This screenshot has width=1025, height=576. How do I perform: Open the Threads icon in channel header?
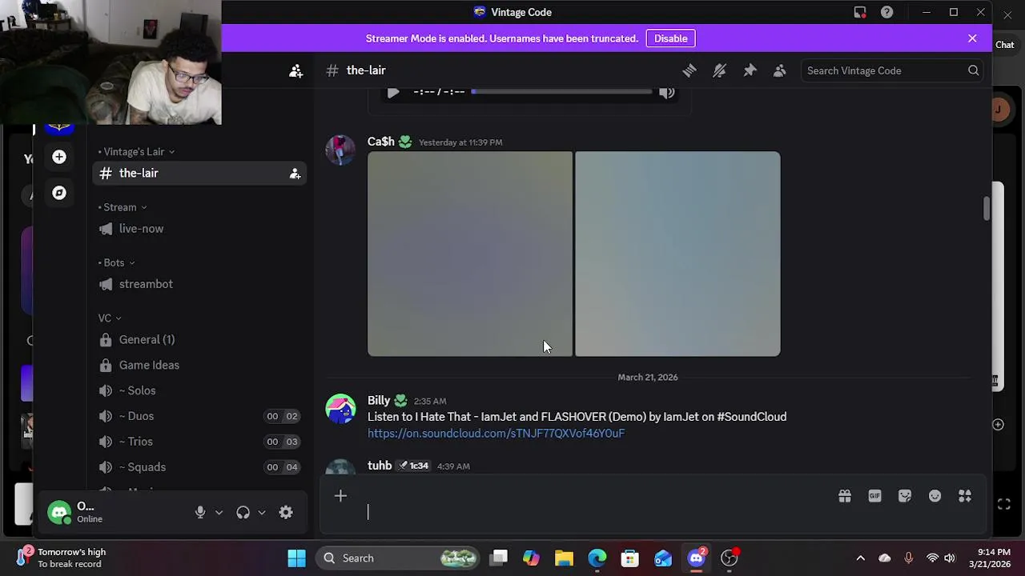point(689,70)
